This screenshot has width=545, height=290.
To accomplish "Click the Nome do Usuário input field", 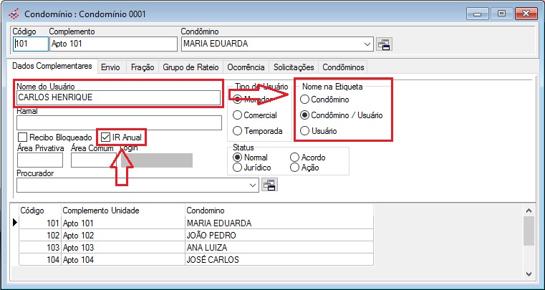I will coord(118,98).
